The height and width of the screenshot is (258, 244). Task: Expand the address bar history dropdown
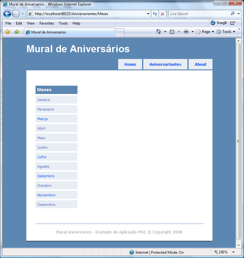pyautogui.click(x=148, y=14)
